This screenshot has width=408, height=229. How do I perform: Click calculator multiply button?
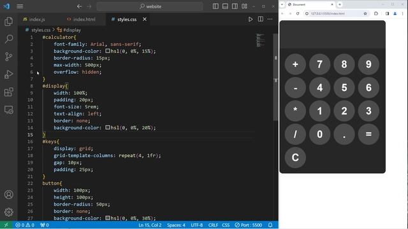[x=295, y=111]
